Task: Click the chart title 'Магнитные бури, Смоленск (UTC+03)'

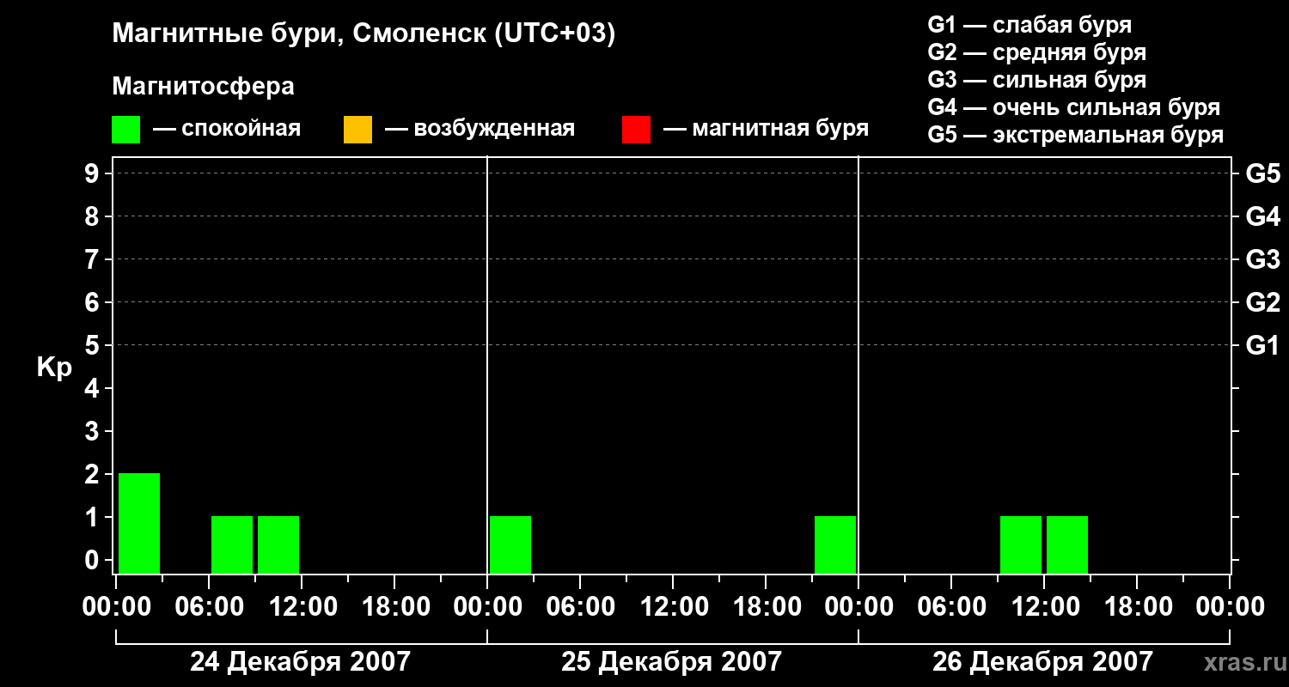Action: point(364,34)
